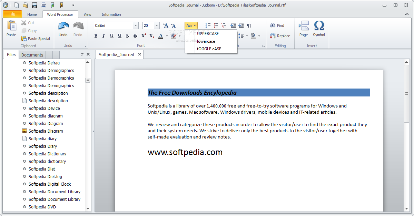The height and width of the screenshot is (216, 414).
Task: Switch to the Home ribbon tab
Action: (32, 14)
